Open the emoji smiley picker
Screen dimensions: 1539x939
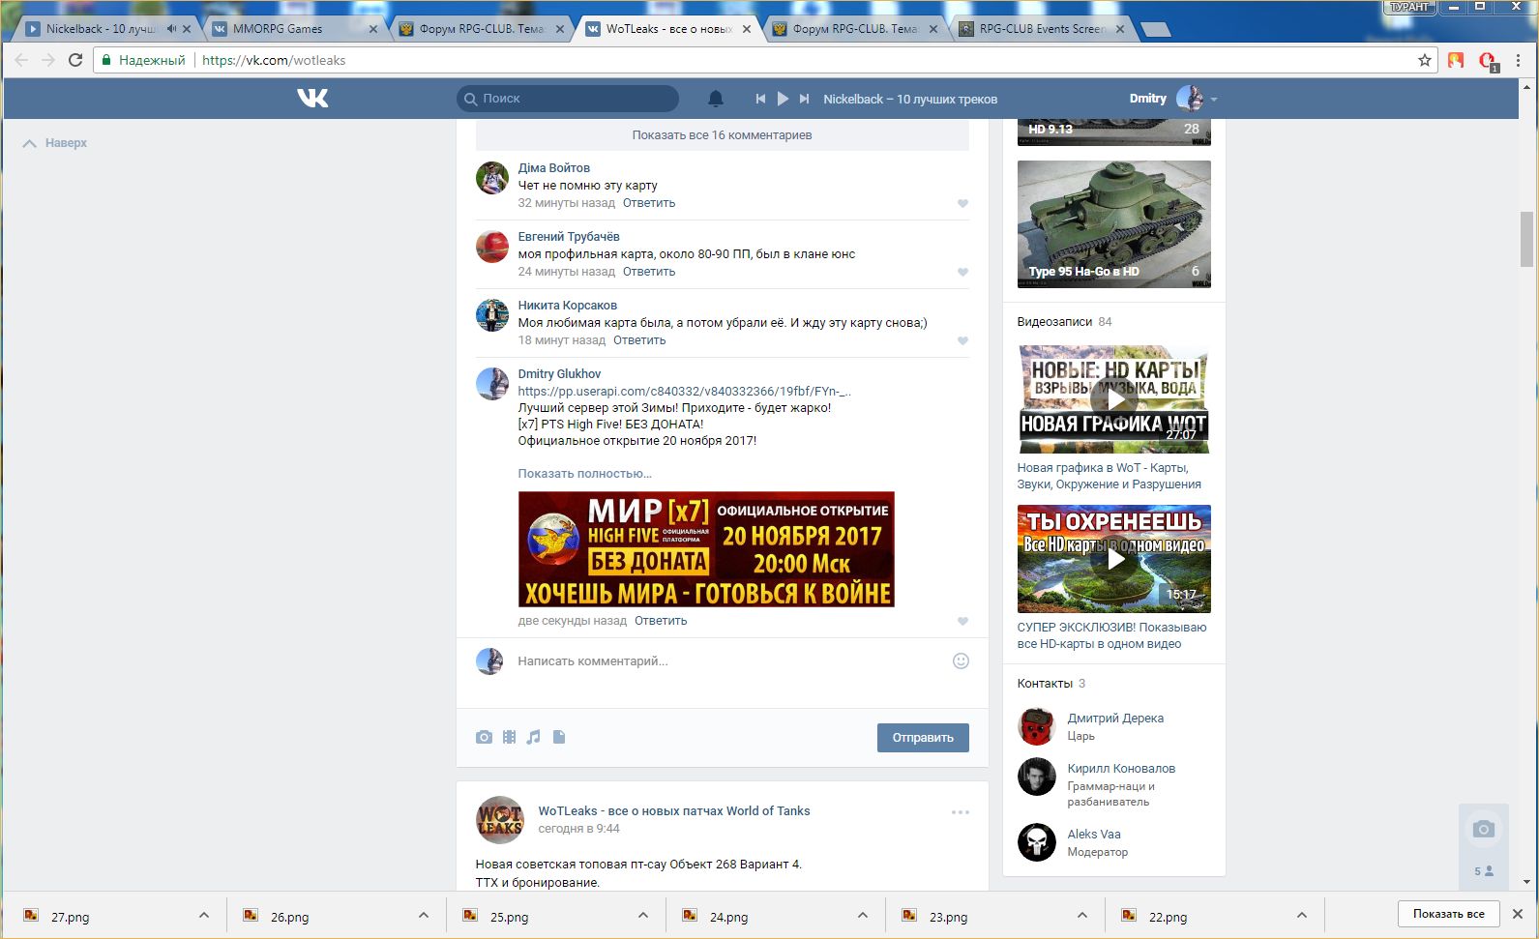961,661
